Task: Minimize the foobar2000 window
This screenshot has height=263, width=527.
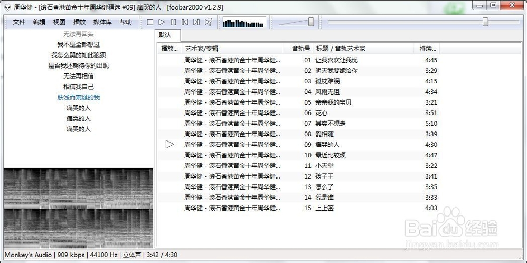Action: pos(479,5)
